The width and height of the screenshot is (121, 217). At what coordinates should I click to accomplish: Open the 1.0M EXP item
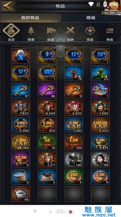pyautogui.click(x=21, y=142)
